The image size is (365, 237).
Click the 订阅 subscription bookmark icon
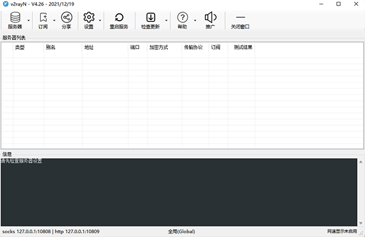point(43,17)
